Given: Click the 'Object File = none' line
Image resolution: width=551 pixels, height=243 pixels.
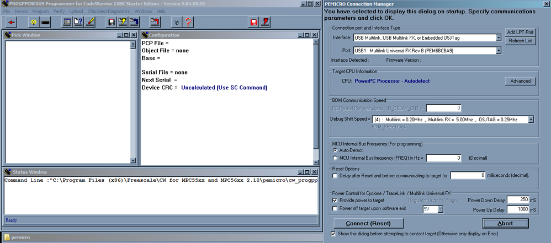Looking at the screenshot, I should click(x=165, y=51).
